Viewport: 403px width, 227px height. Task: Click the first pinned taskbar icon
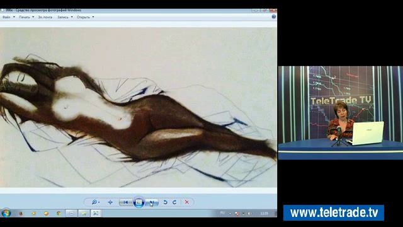[21, 213]
